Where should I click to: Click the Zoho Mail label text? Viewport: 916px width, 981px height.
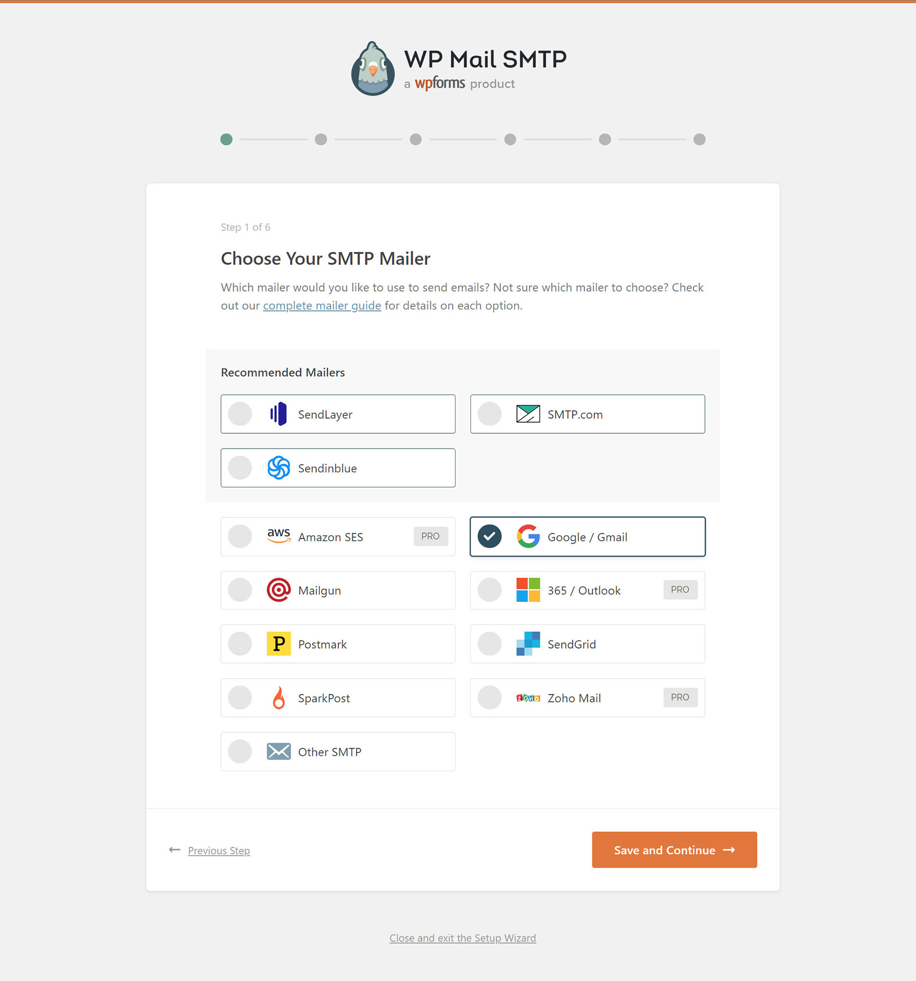click(x=574, y=698)
